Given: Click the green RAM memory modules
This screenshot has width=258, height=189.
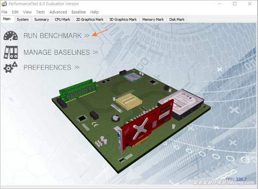Looking at the screenshot, I should coord(78,90).
